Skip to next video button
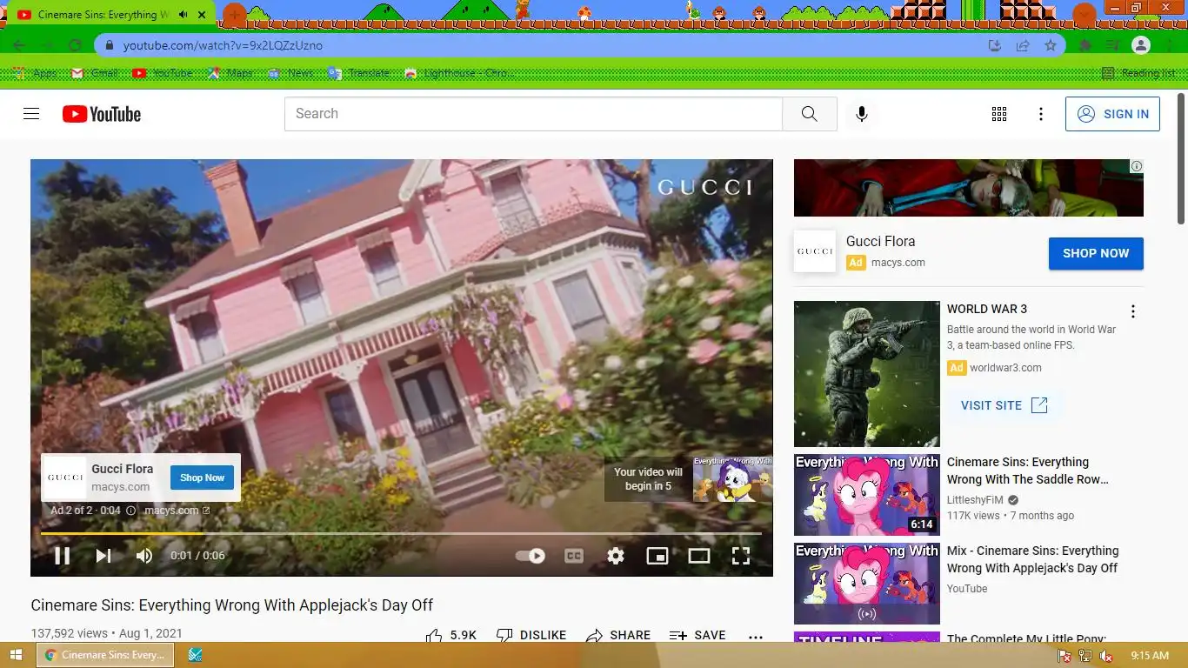1188x668 pixels. tap(103, 556)
